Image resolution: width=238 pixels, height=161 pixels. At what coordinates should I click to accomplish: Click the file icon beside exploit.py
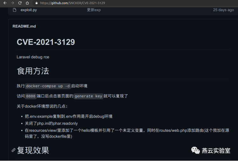(x=15, y=10)
